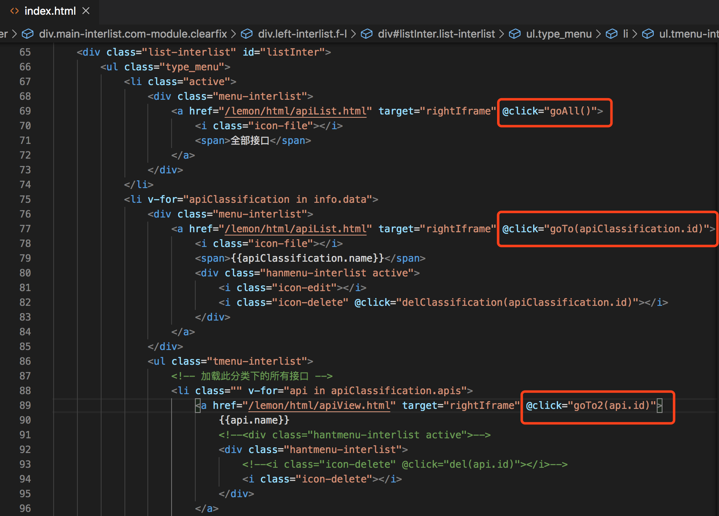Click chevron after div.main-interlist breadcrumb
Image resolution: width=719 pixels, height=516 pixels.
click(233, 34)
